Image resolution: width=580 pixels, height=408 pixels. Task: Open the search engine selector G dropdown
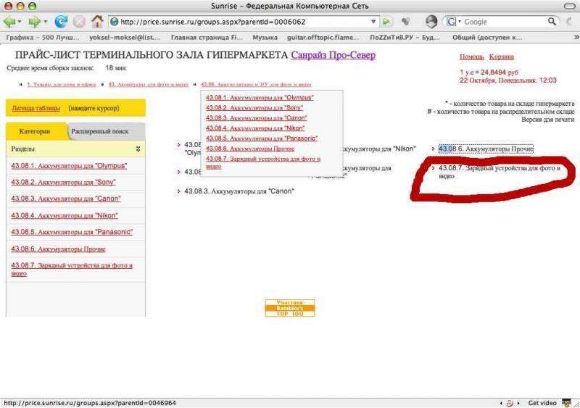pos(453,22)
